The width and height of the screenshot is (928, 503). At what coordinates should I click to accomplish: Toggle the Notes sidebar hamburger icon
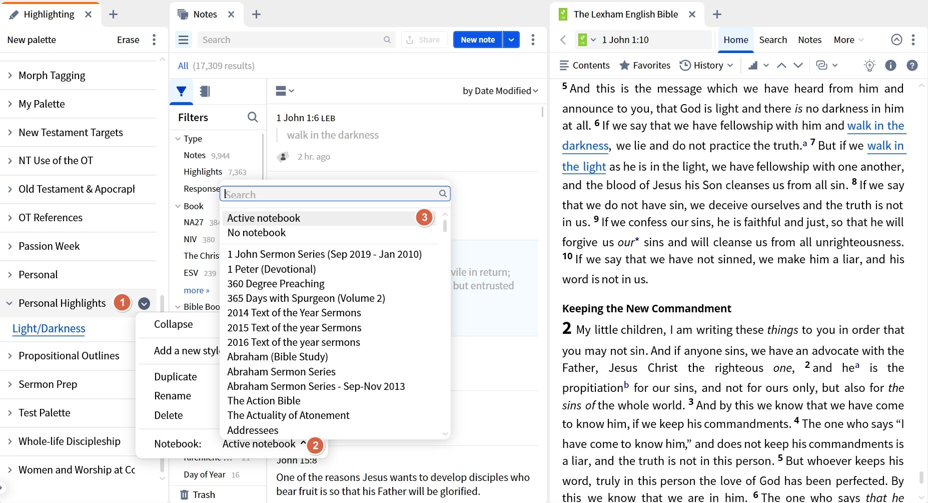click(184, 40)
